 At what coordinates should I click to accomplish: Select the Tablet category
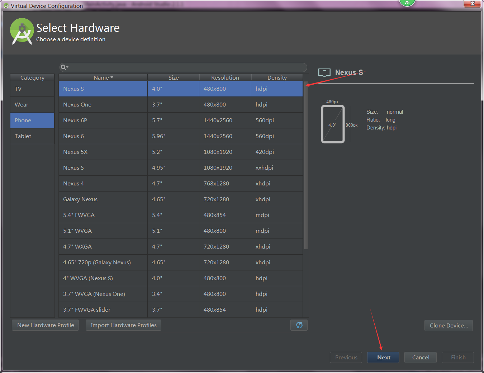pos(32,136)
